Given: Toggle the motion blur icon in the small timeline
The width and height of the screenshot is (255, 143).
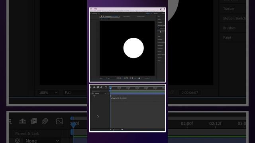Looking at the screenshot, I should click(x=101, y=87).
